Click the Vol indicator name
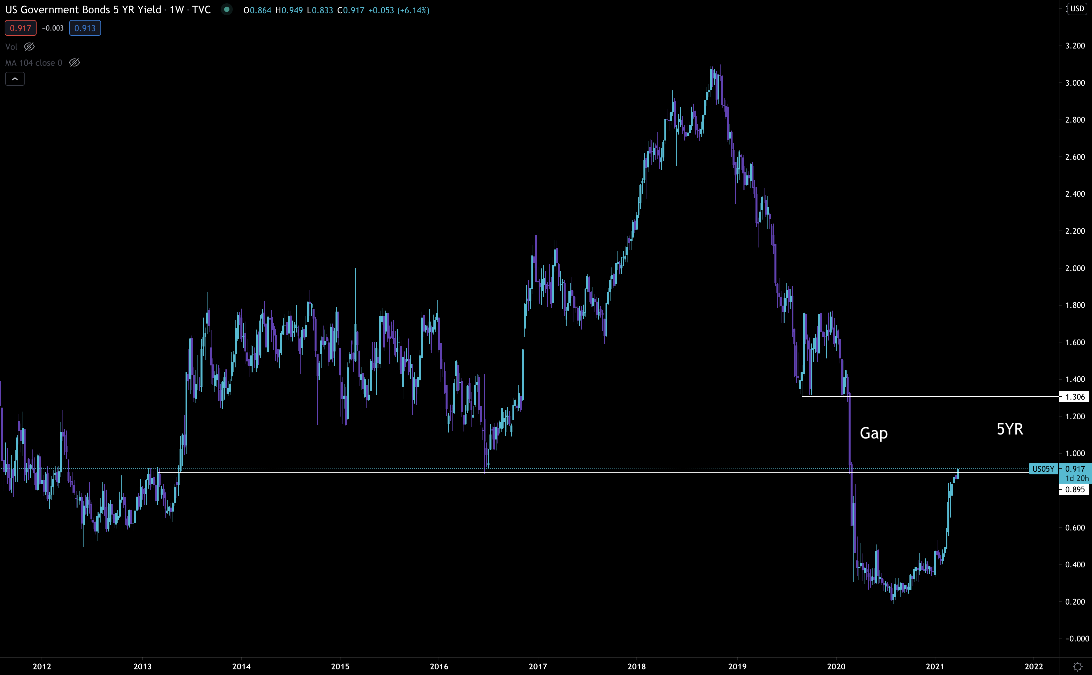Screen dimensions: 1092x675 11,47
